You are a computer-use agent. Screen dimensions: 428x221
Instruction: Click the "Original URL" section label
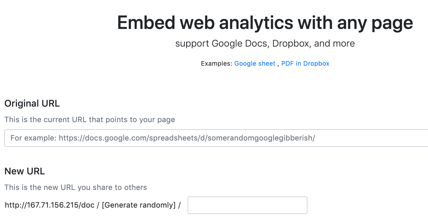click(x=32, y=103)
